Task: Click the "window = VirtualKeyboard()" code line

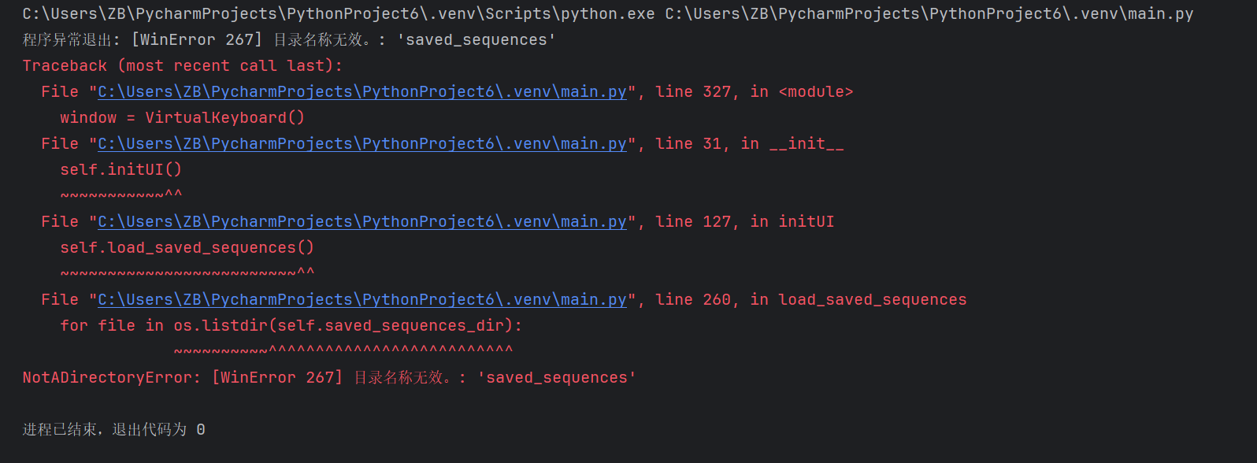Action: [182, 118]
